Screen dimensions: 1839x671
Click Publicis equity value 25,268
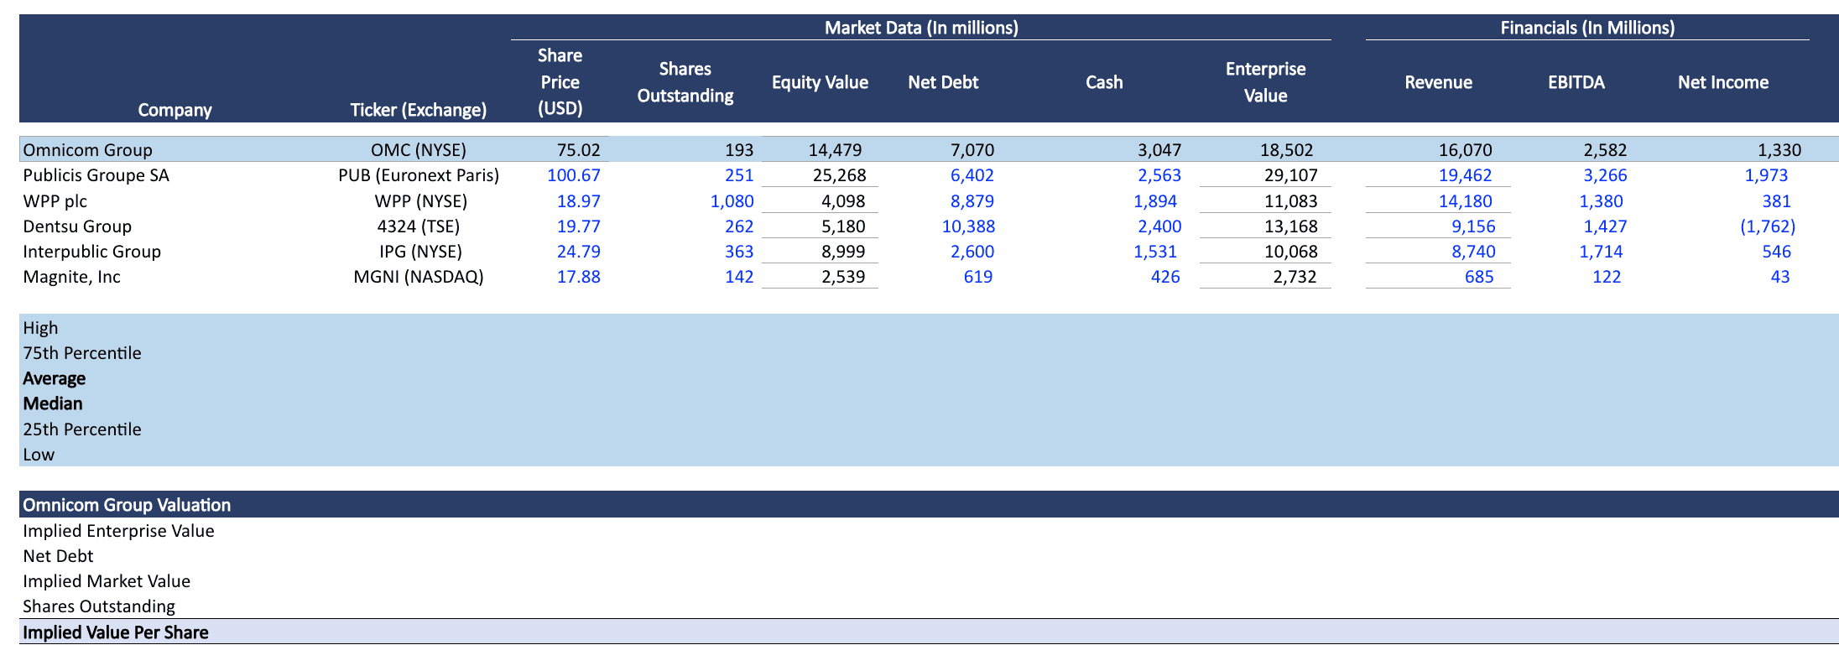[x=840, y=175]
